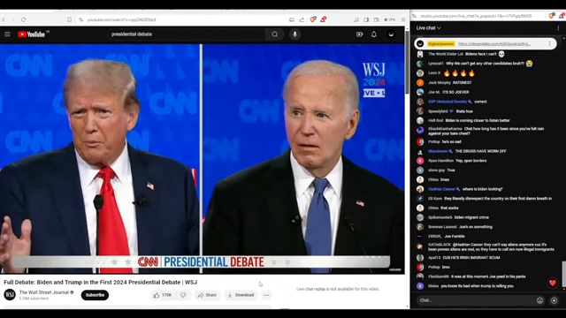The height and width of the screenshot is (318, 566).
Task: Click the Share button below the video
Action: pyautogui.click(x=207, y=295)
